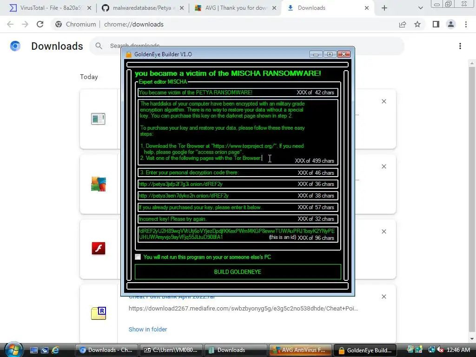Remove the Cheat Point Blank download entry
Image resolution: width=476 pixels, height=357 pixels.
[x=384, y=297]
